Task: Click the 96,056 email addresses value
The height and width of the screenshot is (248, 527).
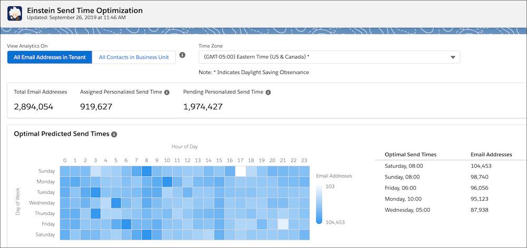Action: pos(480,188)
